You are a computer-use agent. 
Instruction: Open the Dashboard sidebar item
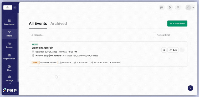pos(9,22)
